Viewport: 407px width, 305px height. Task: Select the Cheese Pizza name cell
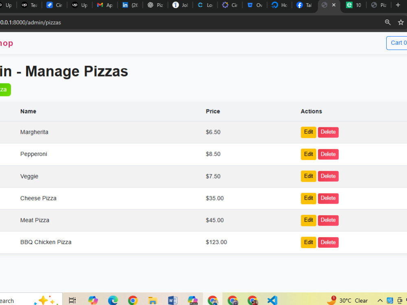point(38,198)
